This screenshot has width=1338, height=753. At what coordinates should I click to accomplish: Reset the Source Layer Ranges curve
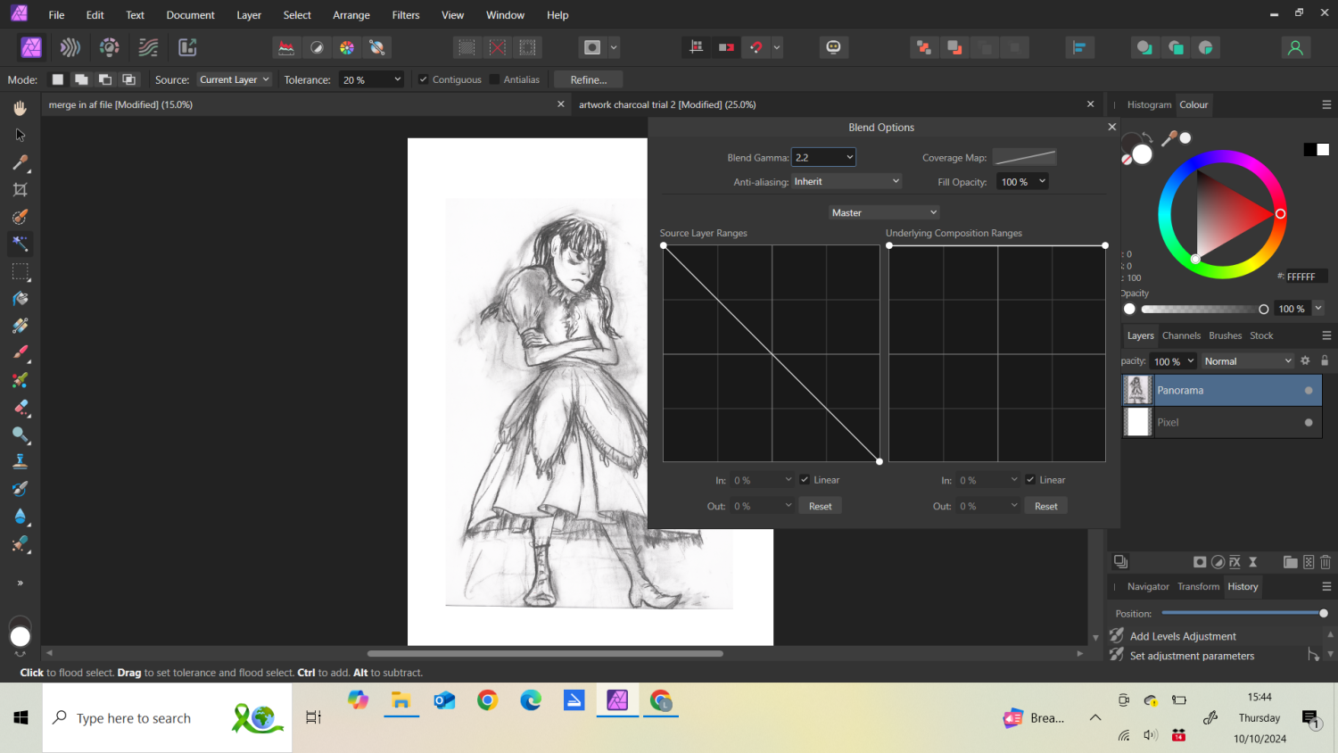point(819,505)
